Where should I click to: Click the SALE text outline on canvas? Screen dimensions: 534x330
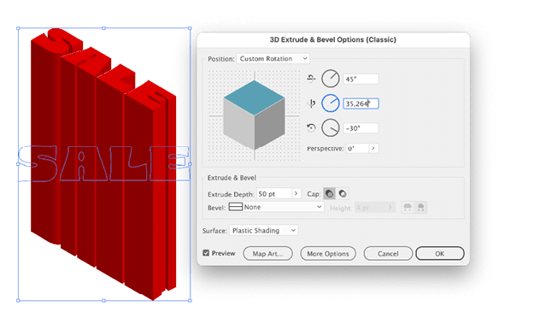[x=104, y=163]
